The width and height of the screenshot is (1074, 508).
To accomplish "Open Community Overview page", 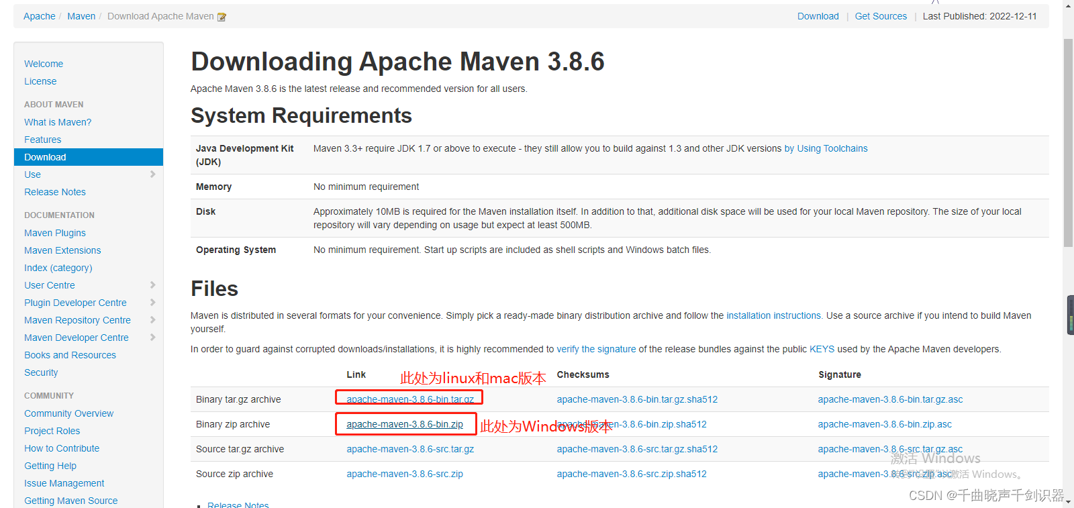I will [x=68, y=413].
